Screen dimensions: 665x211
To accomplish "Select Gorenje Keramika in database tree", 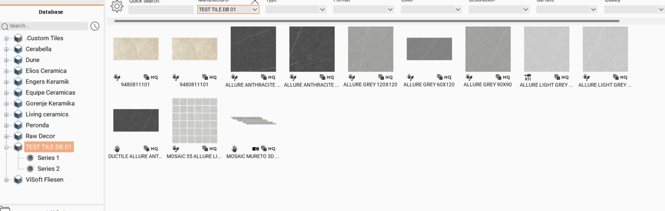I will point(50,104).
